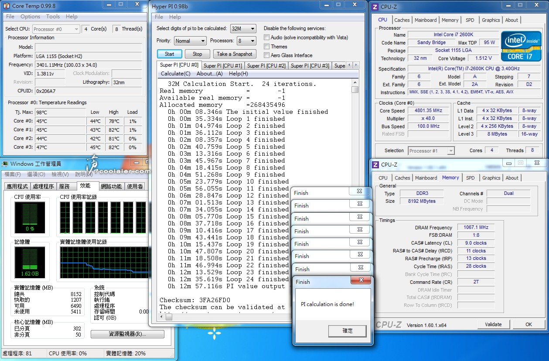The image size is (549, 361).
Task: Click the Checksum: 3FA26FD0 line
Action: [195, 300]
